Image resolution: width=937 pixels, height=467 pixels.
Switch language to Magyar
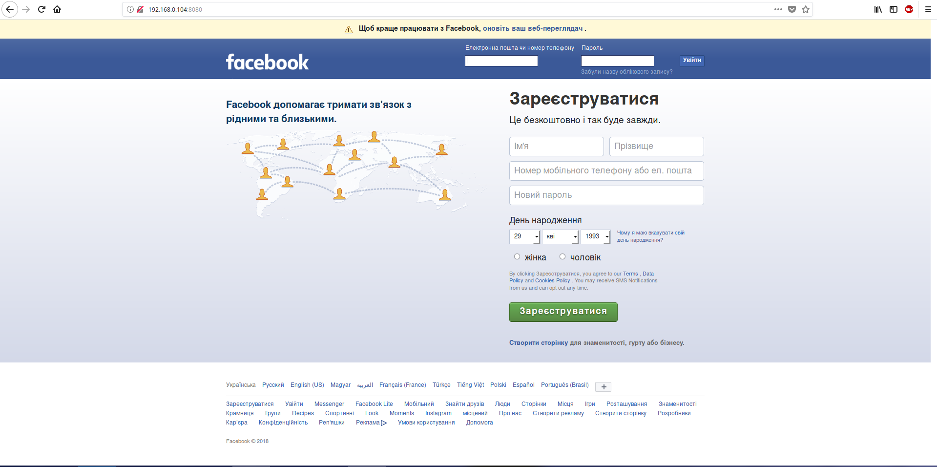340,385
